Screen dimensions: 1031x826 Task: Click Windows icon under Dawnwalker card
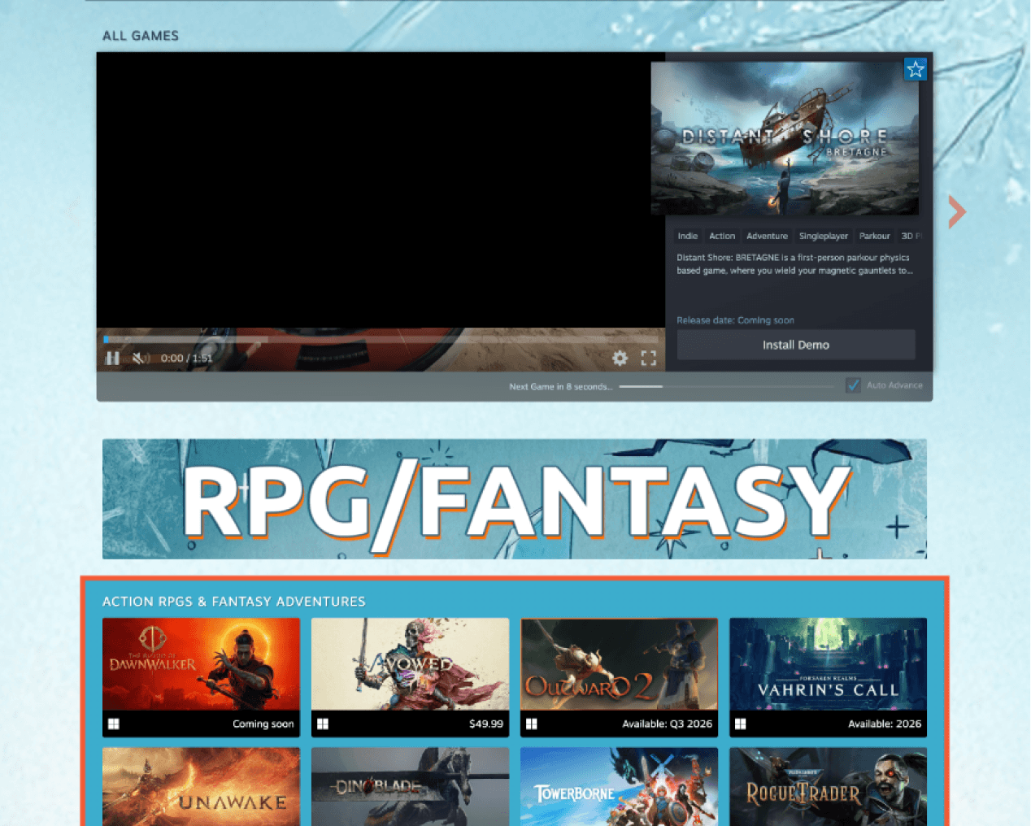[x=114, y=724]
